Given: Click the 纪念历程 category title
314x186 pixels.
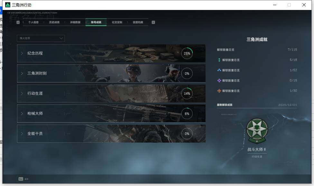Looking at the screenshot, I should pos(35,53).
